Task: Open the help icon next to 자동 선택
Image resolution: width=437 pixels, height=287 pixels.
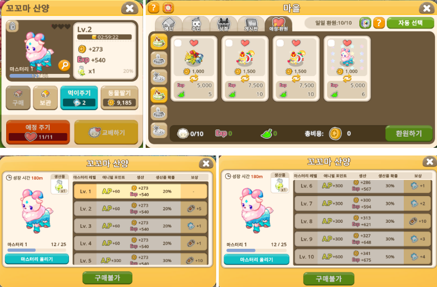Action: [379, 23]
